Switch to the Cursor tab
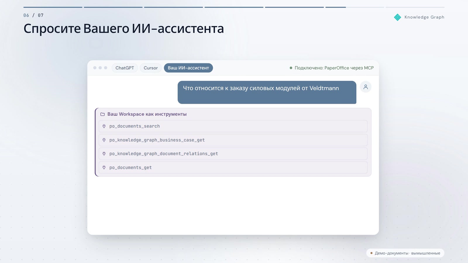The image size is (468, 263). pyautogui.click(x=151, y=68)
